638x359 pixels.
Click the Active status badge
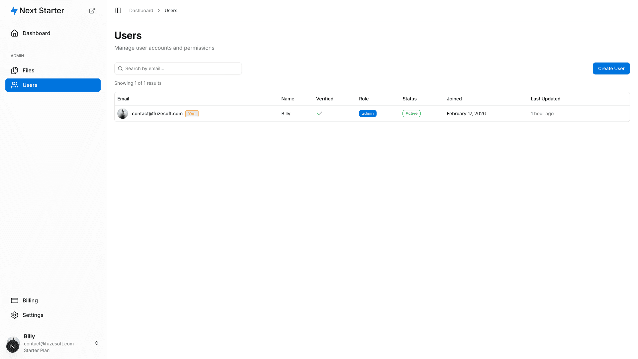pyautogui.click(x=411, y=114)
